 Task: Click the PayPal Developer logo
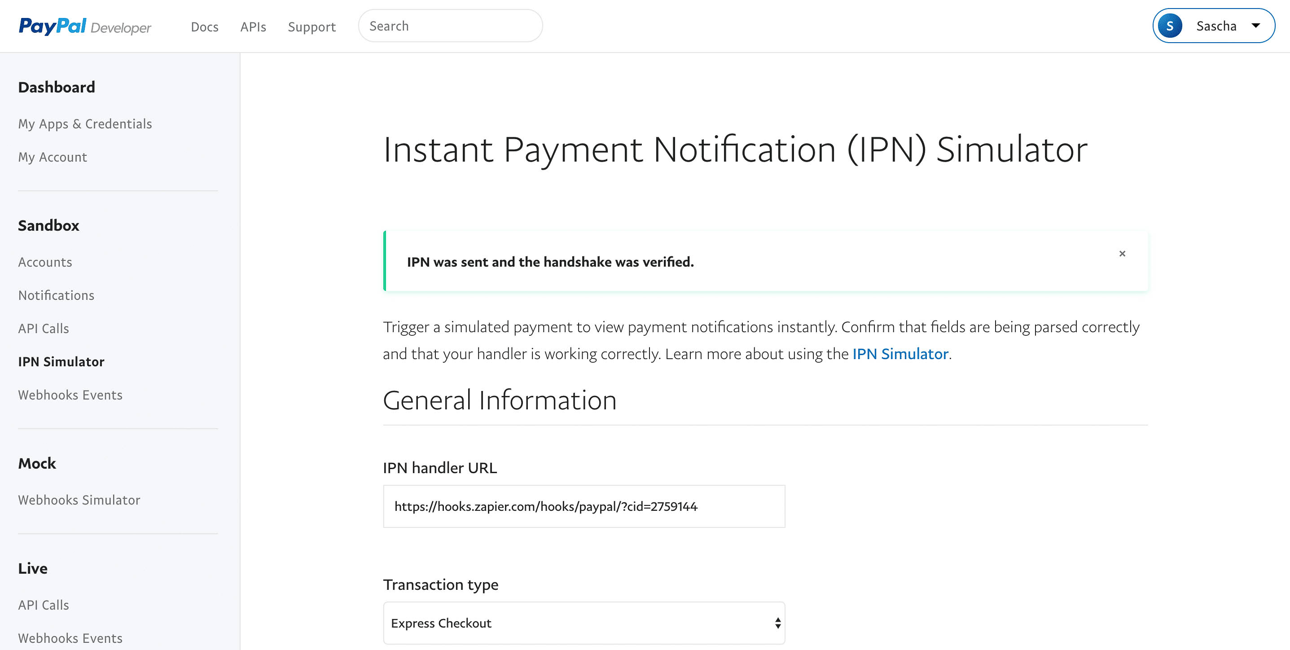(85, 26)
